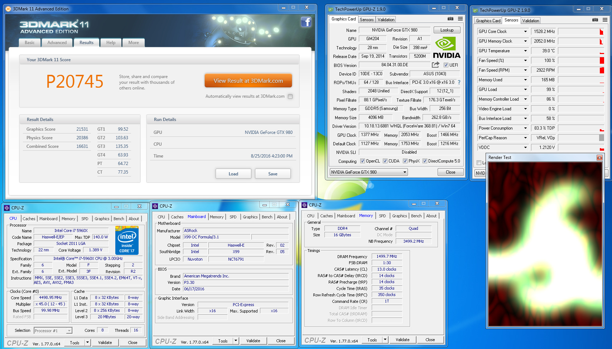Click the GPU-Z screenshot camera icon in Graphics Card window

450,19
